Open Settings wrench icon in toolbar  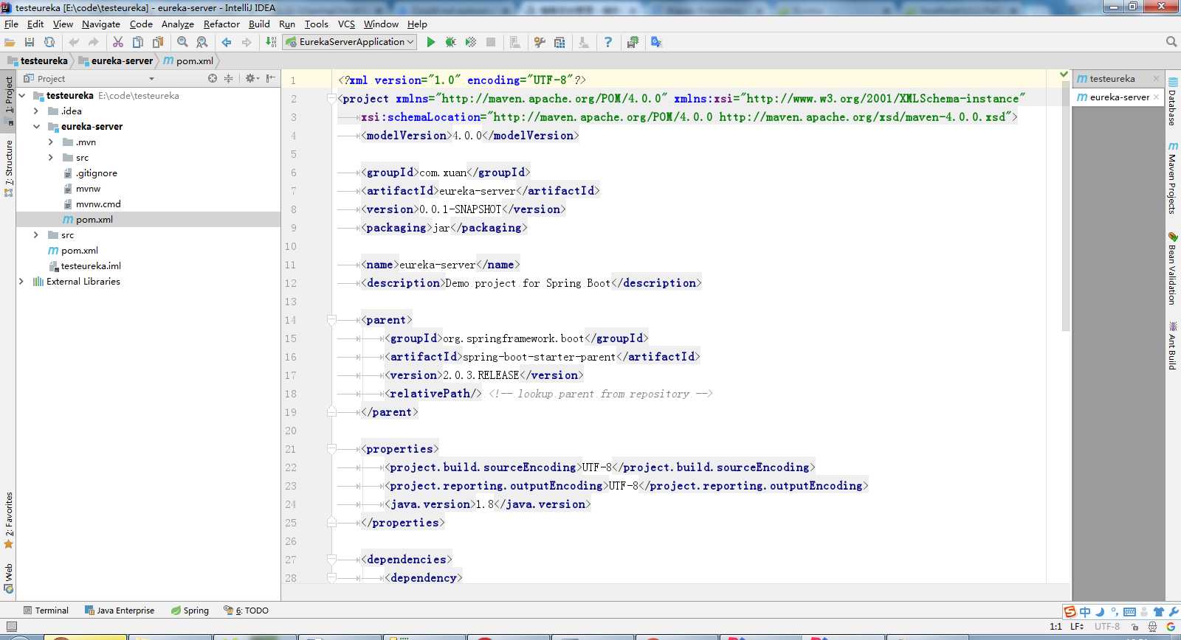pos(540,42)
